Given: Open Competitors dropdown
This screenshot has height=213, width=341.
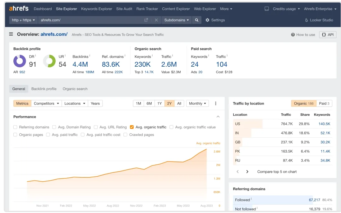Looking at the screenshot, I should [x=46, y=104].
